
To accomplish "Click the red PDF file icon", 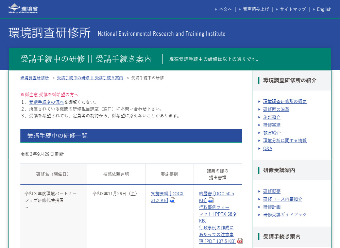I will coord(240,241).
